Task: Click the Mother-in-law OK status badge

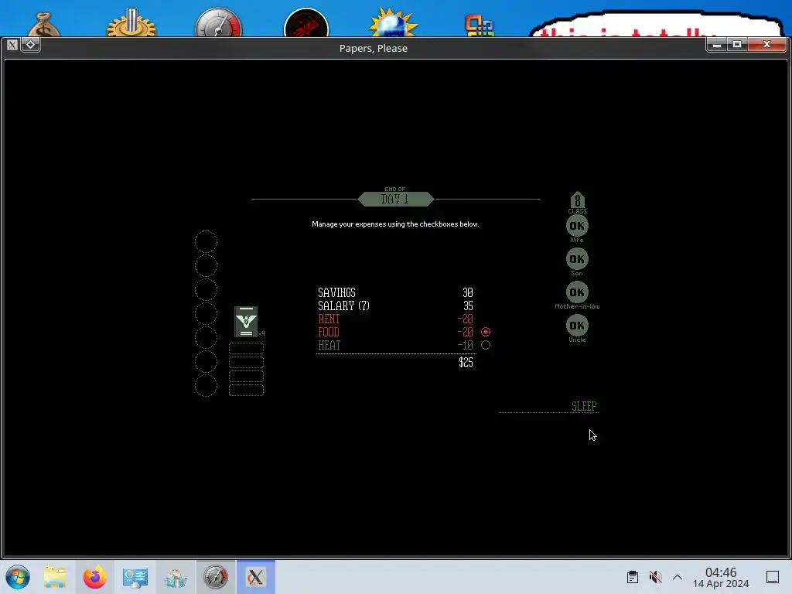Action: 577,292
